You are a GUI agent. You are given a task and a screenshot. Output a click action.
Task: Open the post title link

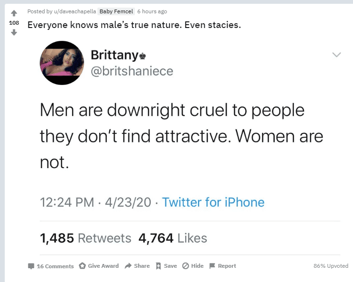coord(134,25)
